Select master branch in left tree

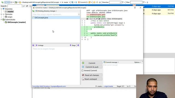click(x=10, y=11)
